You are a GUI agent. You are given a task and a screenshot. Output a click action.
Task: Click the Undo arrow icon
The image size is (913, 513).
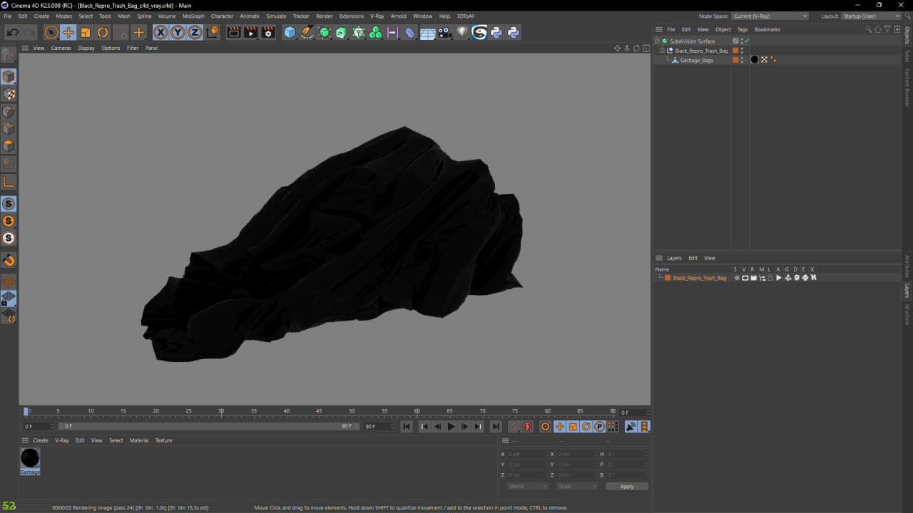[12, 32]
